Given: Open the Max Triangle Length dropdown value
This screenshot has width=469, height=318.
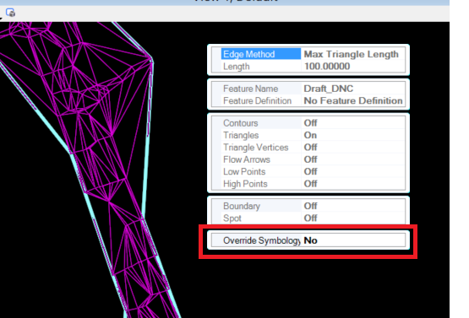Looking at the screenshot, I should (353, 54).
